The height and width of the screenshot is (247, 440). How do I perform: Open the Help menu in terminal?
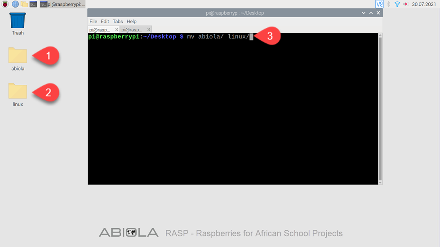pyautogui.click(x=131, y=22)
